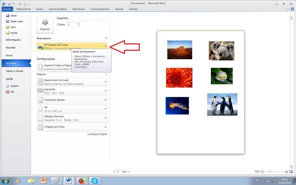Click the Páginas input field

75,74
